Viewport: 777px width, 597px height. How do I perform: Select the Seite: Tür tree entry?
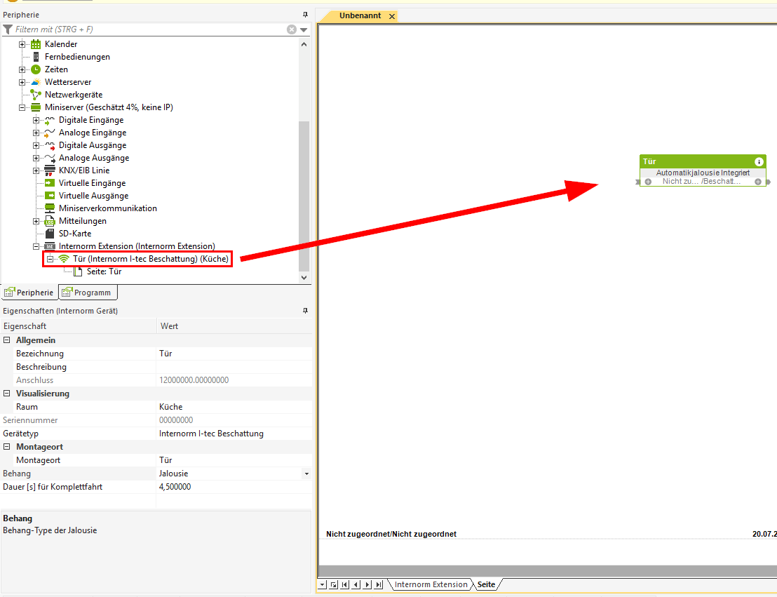[x=104, y=271]
